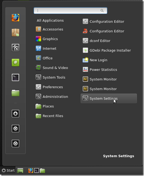144x176 pixels.
Task: Select the Accessories category
Action: pos(49,29)
